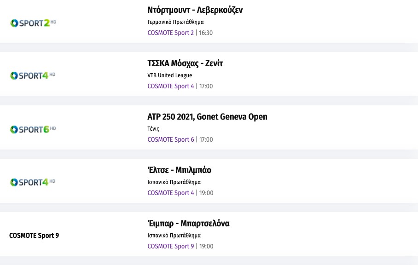
Task: Open the Ντόρτμουντ - Λεβερκούζεν match title
Action: point(195,10)
